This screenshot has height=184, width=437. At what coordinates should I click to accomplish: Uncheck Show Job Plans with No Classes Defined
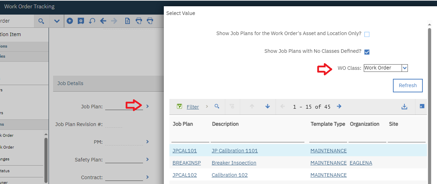367,52
